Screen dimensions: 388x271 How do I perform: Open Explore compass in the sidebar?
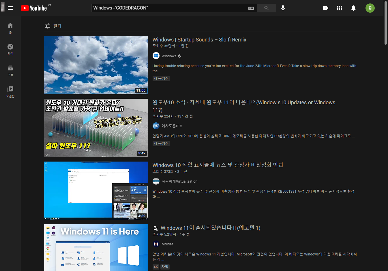coord(10,49)
